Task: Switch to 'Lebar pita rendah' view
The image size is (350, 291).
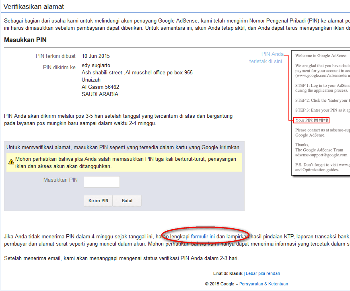Action: tap(263, 273)
